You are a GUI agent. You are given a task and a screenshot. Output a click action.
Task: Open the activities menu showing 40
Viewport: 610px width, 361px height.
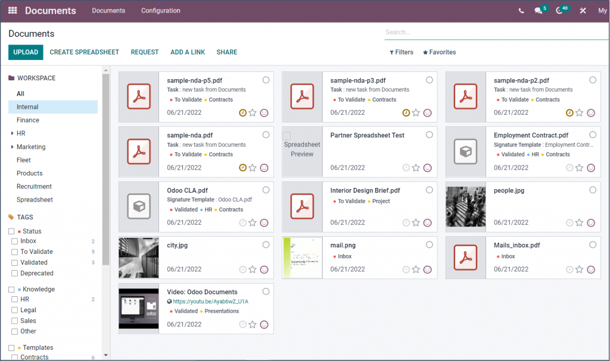(x=561, y=10)
